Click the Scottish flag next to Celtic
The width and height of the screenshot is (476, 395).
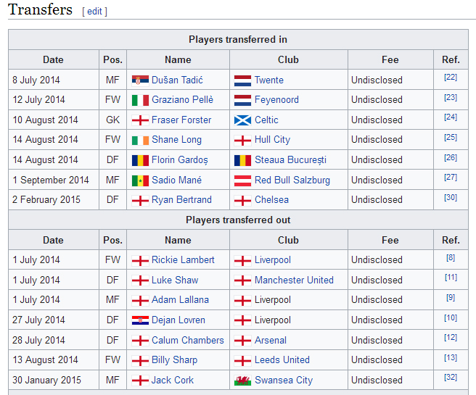(242, 120)
